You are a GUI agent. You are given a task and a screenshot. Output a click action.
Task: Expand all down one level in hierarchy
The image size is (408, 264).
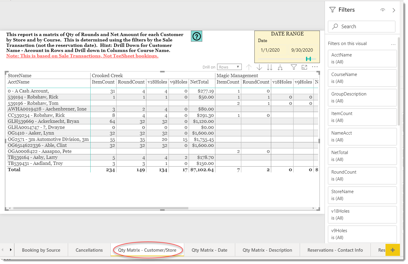coord(280,67)
